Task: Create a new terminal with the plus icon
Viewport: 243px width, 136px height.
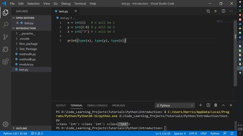Action: (x=200, y=105)
